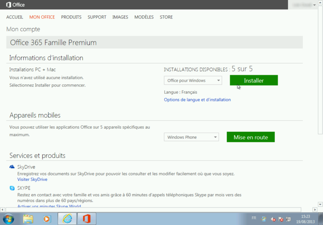Click the Services et produits heading
323x225 pixels.
pyautogui.click(x=37, y=156)
